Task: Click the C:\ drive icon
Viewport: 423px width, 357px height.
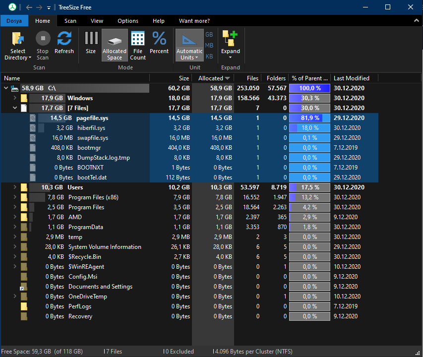Action: click(x=14, y=88)
